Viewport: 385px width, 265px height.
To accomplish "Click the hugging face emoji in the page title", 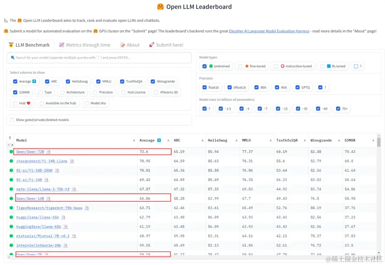I will [160, 7].
